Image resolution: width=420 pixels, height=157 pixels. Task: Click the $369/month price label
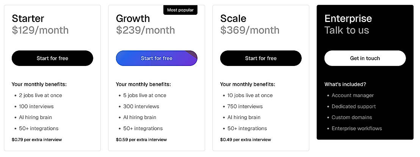click(x=249, y=30)
